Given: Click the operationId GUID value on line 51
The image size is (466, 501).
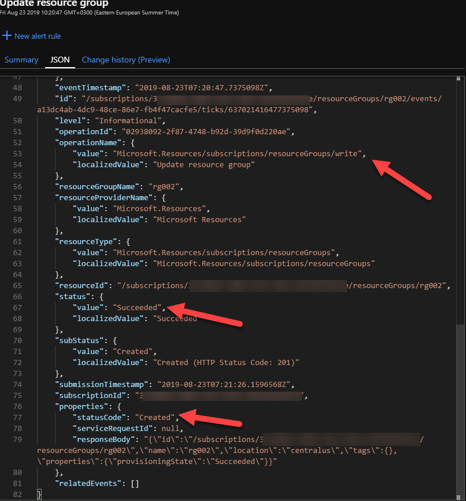Looking at the screenshot, I should 205,132.
